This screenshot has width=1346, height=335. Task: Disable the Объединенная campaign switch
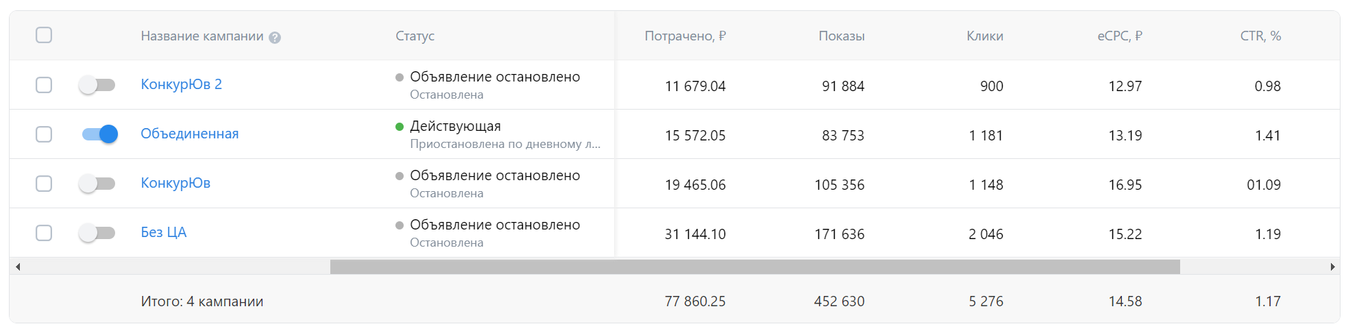click(x=99, y=134)
